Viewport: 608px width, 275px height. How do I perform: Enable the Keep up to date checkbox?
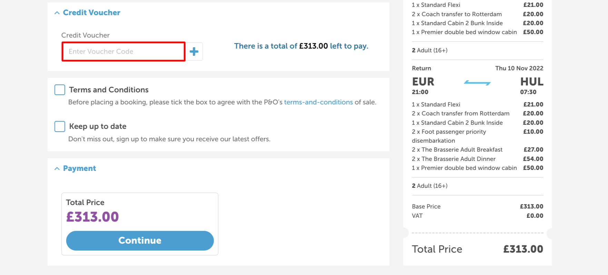[x=59, y=126]
